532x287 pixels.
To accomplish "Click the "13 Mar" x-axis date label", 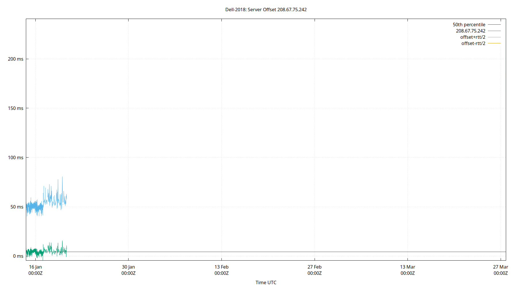I will pos(407,267).
